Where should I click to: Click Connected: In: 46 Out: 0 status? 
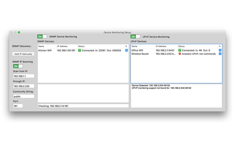pyautogui.click(x=196, y=50)
